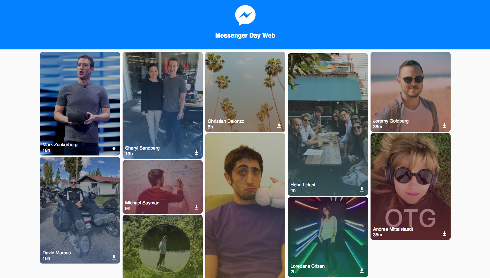Download David Marcus's story
Image resolution: width=490 pixels, height=278 pixels.
(x=114, y=257)
